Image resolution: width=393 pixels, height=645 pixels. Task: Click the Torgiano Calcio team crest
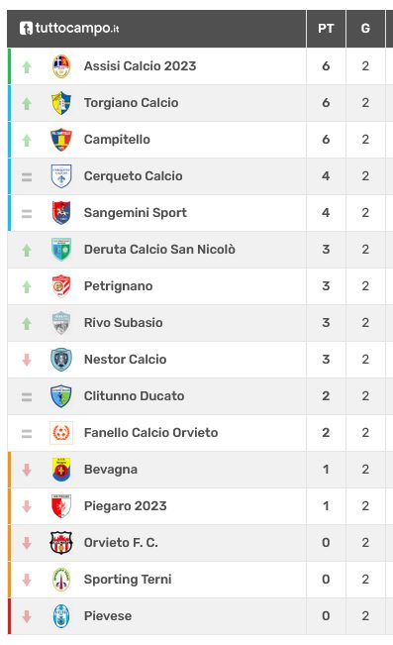[x=61, y=103]
